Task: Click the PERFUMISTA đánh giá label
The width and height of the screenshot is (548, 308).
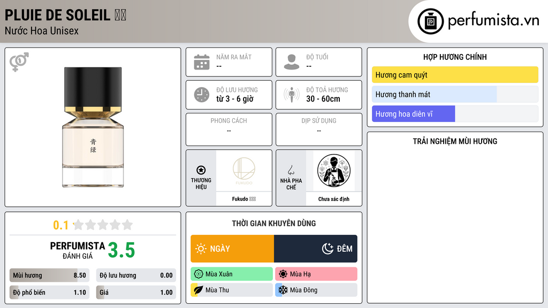Action: (x=78, y=250)
